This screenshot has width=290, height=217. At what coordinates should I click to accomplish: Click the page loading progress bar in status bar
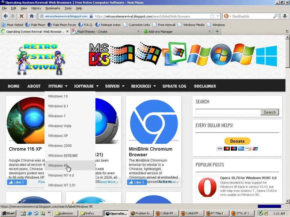pos(270,207)
